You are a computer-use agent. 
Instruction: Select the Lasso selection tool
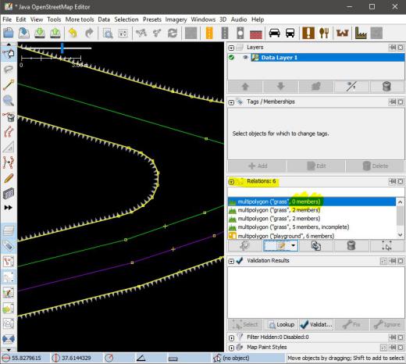9,70
